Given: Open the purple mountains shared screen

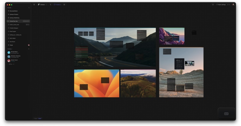Looking at the screenshot, I should click(x=172, y=36).
